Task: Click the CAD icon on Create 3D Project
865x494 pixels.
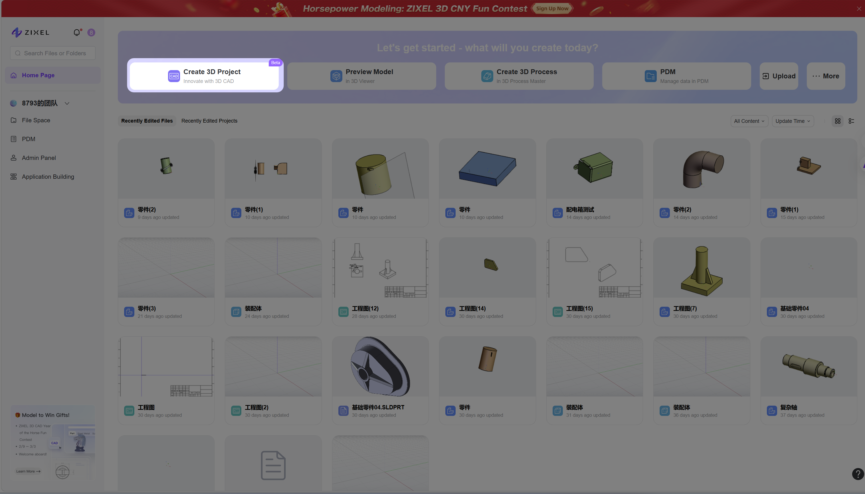Action: click(174, 76)
